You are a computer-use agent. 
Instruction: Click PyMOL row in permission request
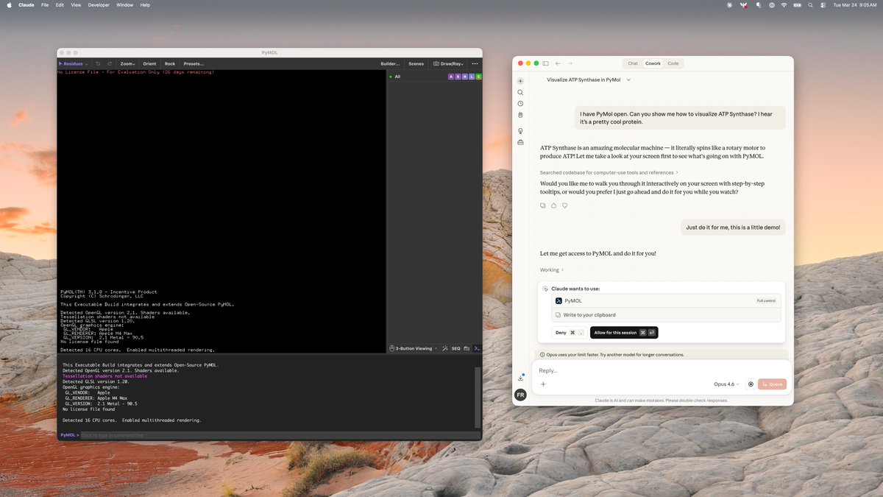click(666, 300)
